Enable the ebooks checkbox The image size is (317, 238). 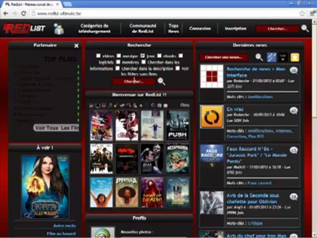click(159, 56)
